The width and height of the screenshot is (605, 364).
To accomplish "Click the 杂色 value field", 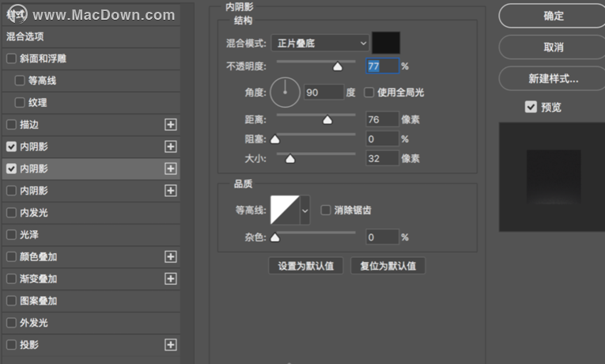I will (382, 237).
